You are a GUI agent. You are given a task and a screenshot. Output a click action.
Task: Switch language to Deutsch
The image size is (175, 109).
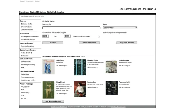click(x=22, y=1)
